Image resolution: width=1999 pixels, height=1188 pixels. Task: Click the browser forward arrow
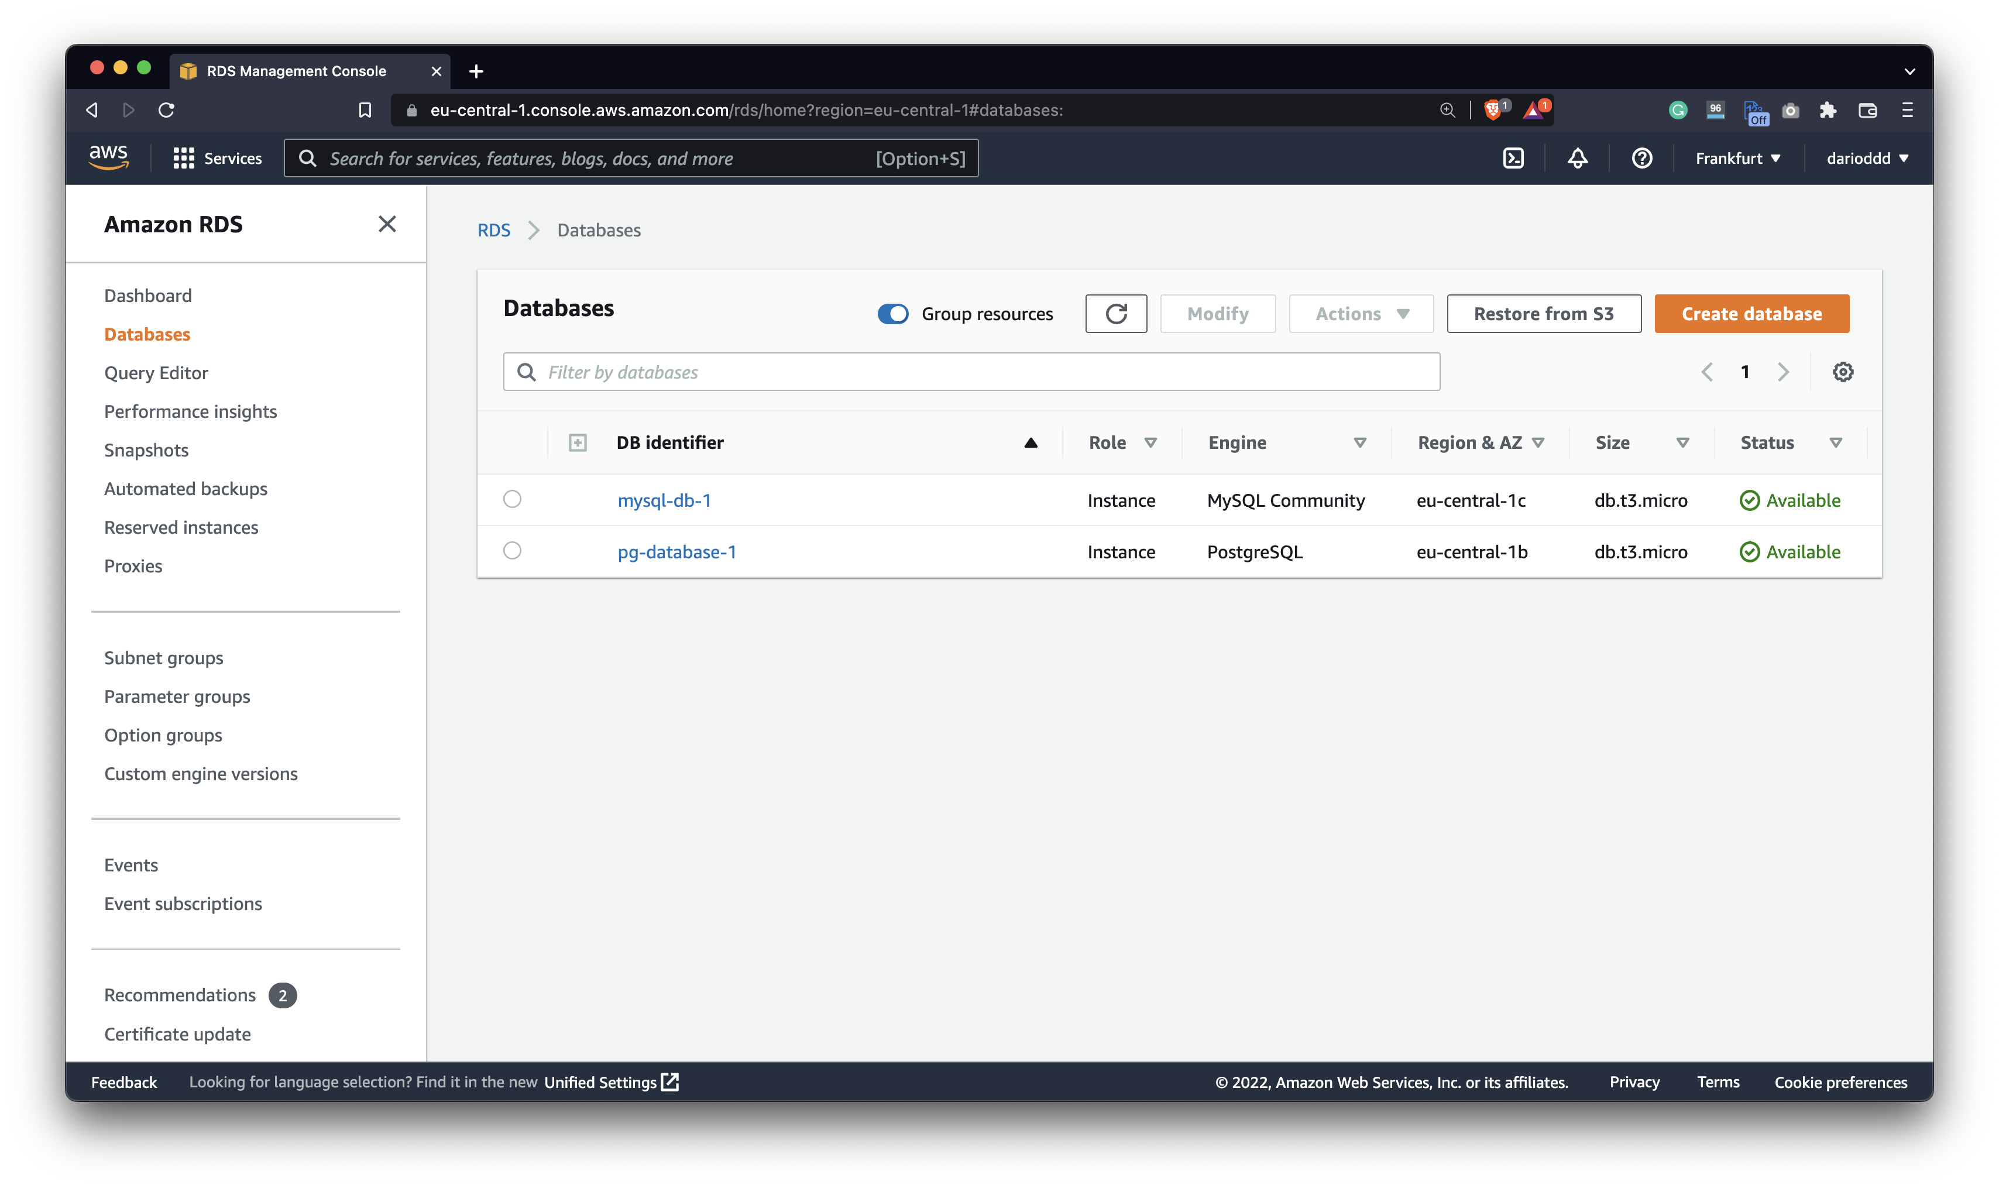[128, 111]
